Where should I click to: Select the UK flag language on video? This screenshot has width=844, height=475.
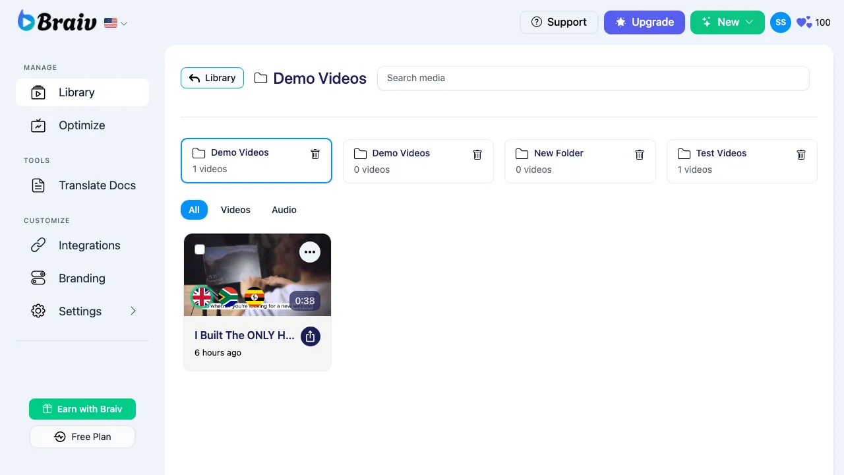(x=202, y=297)
